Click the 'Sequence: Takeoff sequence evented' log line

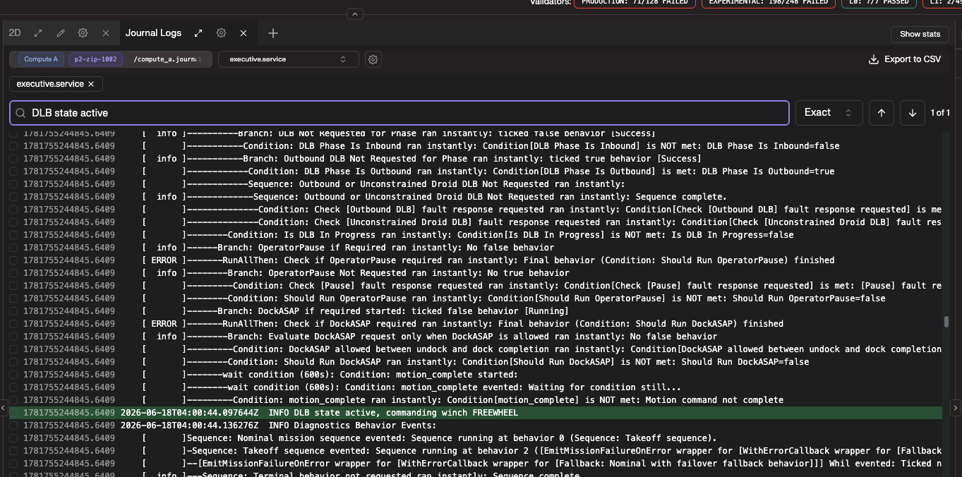476,451
